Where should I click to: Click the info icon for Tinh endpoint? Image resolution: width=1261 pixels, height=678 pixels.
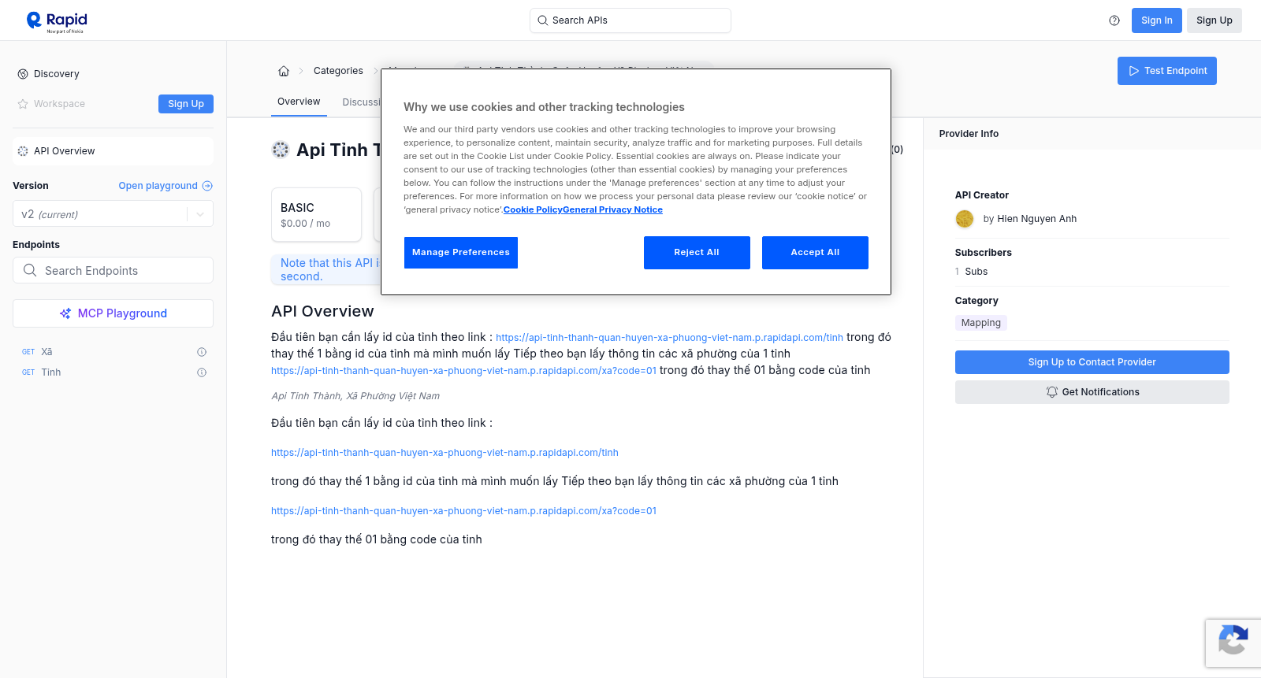[202, 372]
